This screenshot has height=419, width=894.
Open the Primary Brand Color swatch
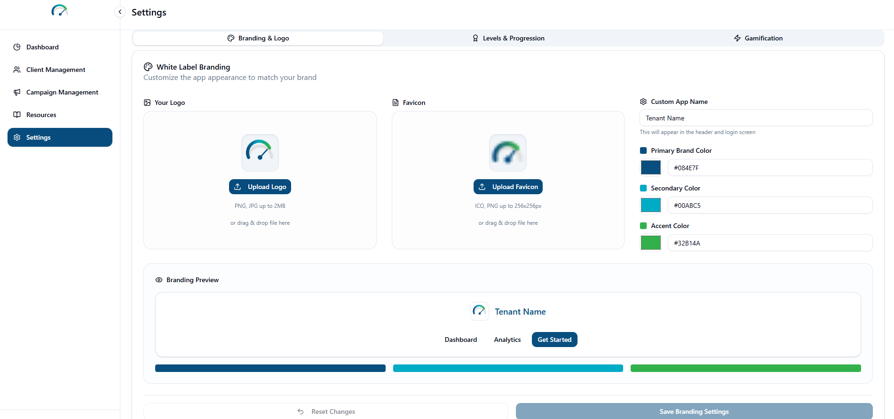pyautogui.click(x=651, y=167)
